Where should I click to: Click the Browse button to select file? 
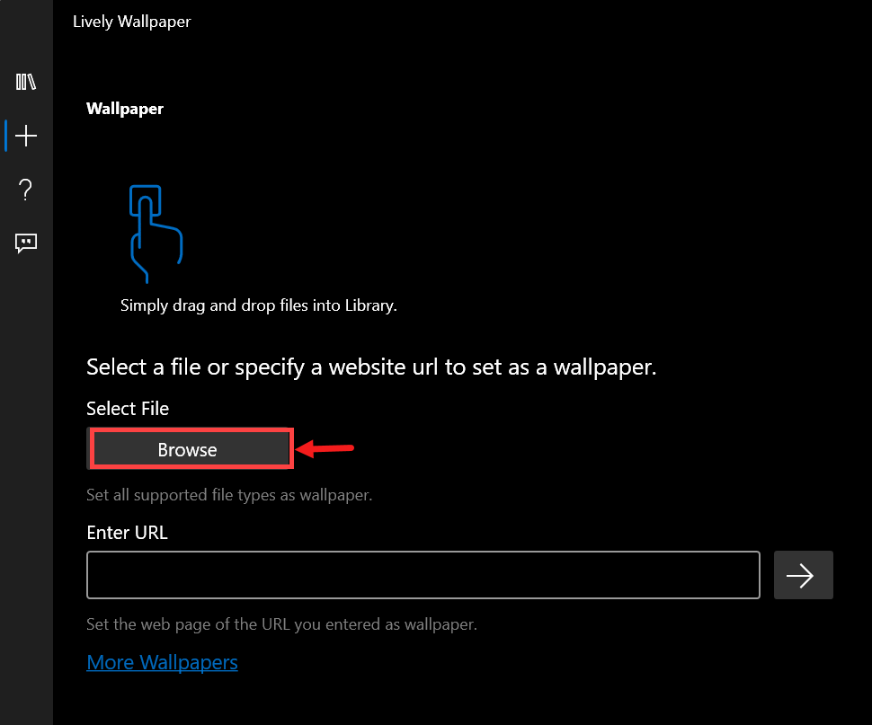point(190,449)
